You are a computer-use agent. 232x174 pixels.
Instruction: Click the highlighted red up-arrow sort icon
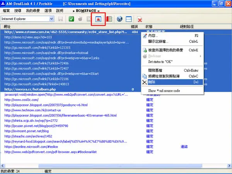(98, 19)
